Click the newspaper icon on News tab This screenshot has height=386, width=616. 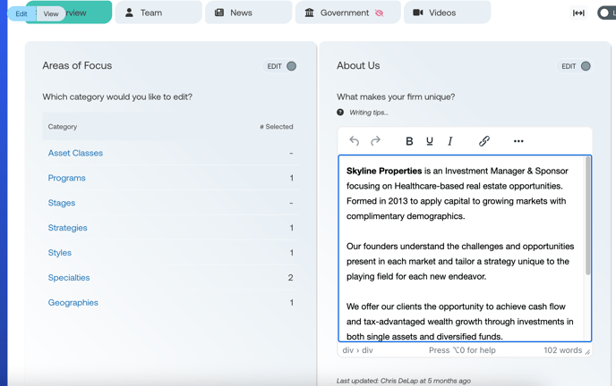click(x=219, y=13)
